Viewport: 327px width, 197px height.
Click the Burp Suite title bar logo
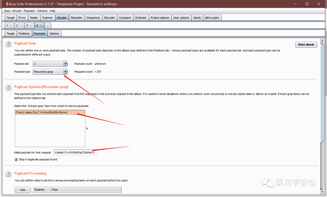tap(6, 4)
